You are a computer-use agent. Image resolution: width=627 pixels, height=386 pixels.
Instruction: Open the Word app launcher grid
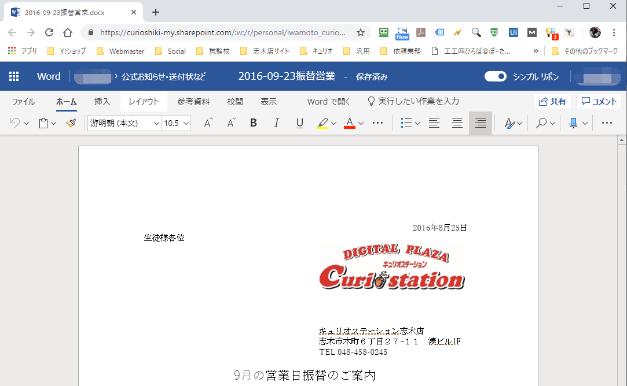[14, 76]
